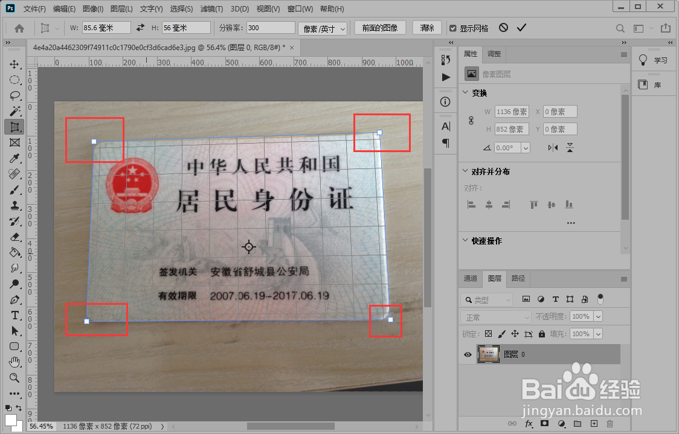
Task: Go to Photoshop home screen
Action: (x=19, y=28)
